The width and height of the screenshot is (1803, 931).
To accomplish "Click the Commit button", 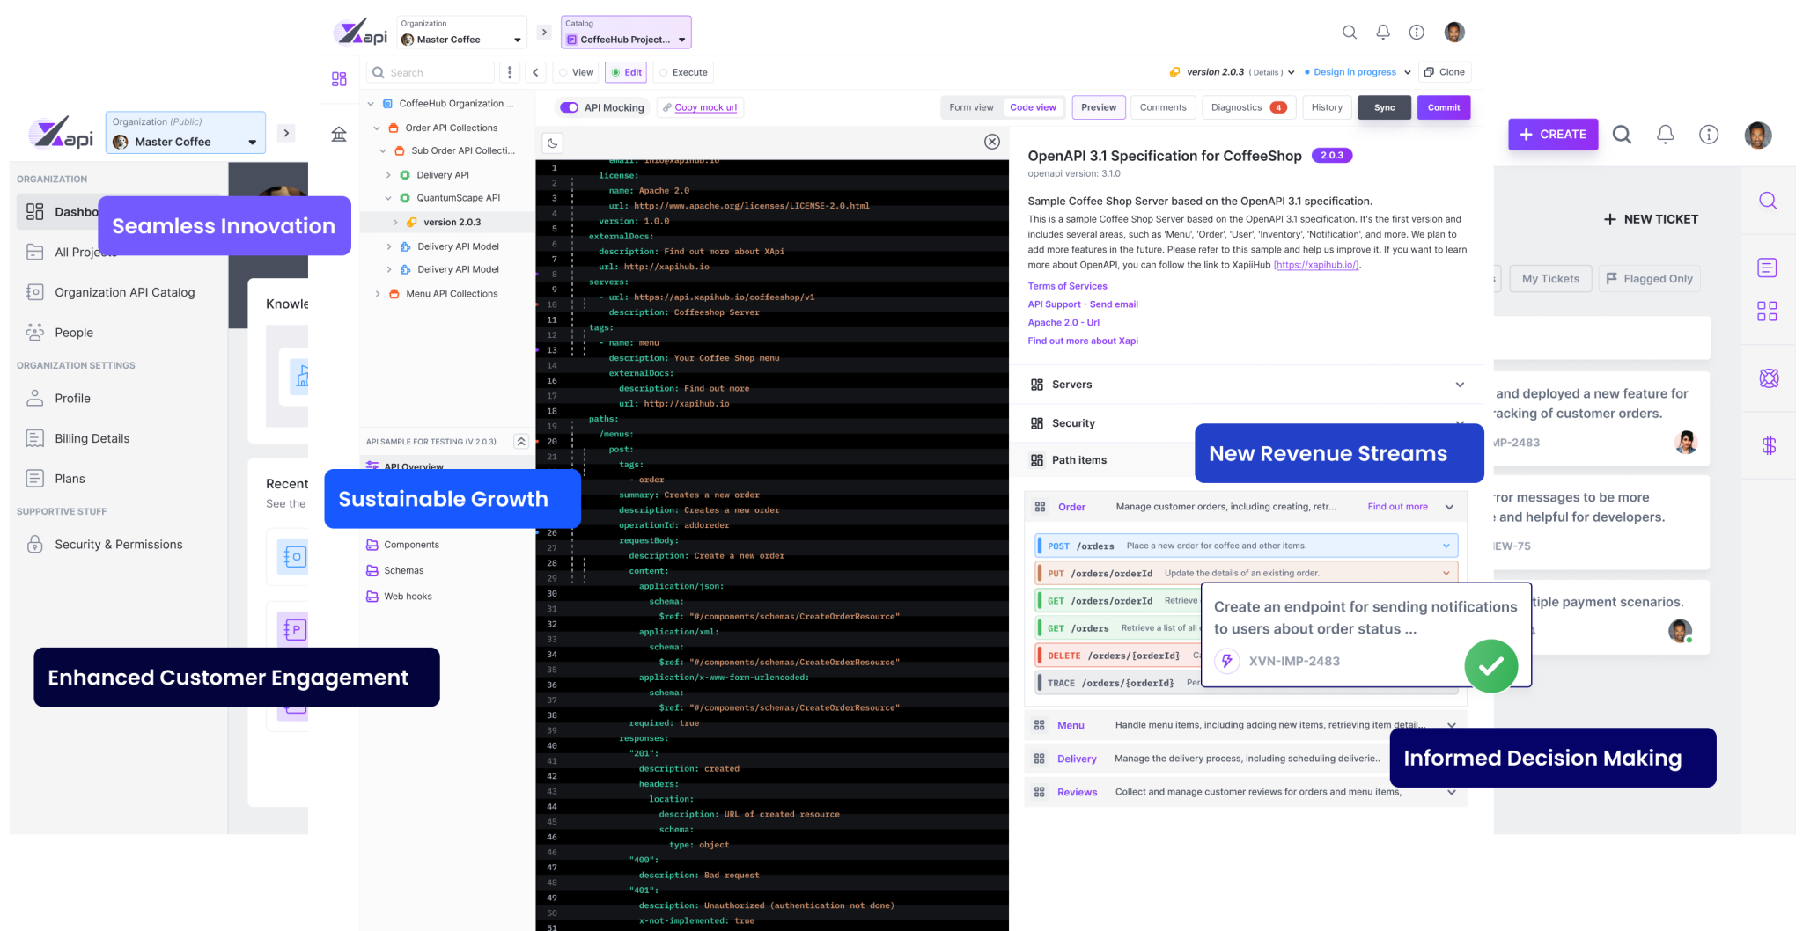I will click(x=1444, y=107).
